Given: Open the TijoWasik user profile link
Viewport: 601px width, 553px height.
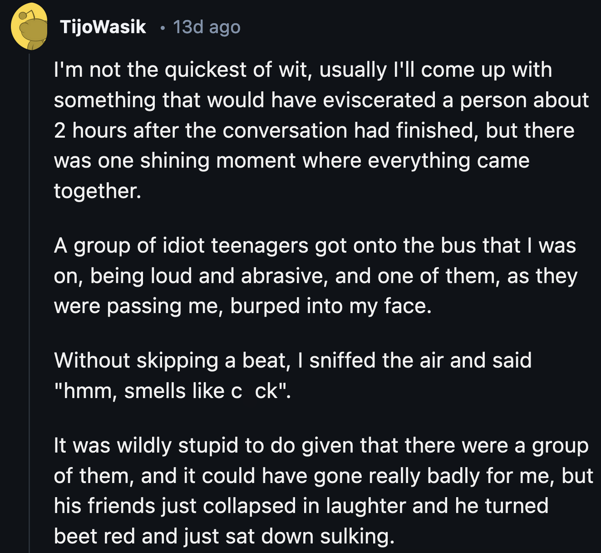Looking at the screenshot, I should [x=103, y=27].
